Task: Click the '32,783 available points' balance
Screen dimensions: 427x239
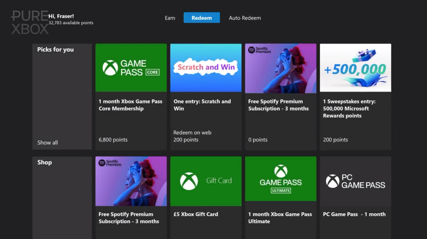Action: [x=71, y=23]
